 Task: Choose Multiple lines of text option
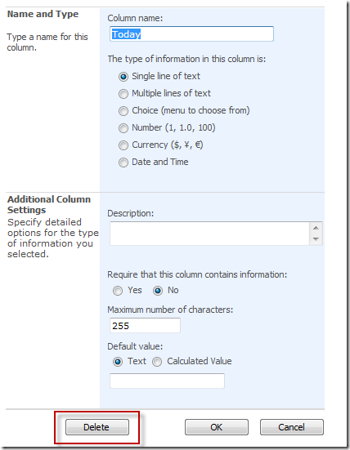(x=123, y=94)
